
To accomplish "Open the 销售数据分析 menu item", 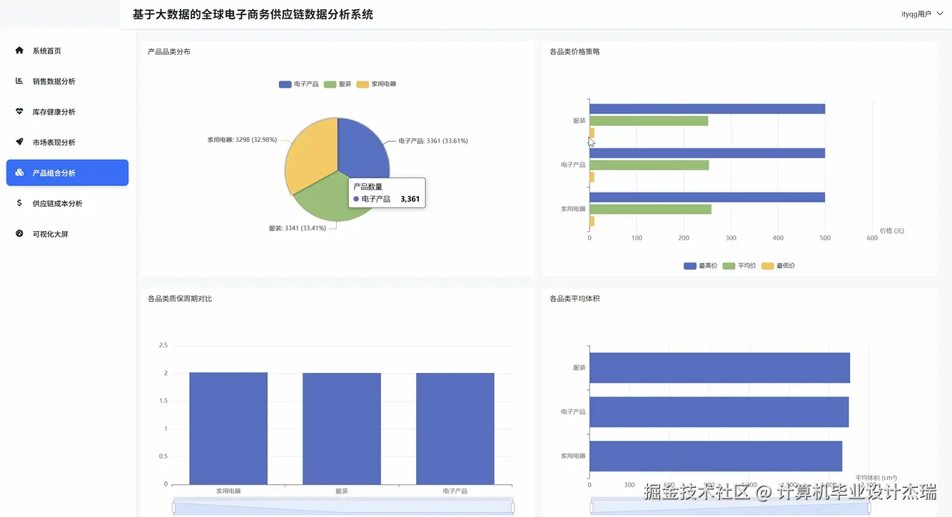I will coord(67,81).
